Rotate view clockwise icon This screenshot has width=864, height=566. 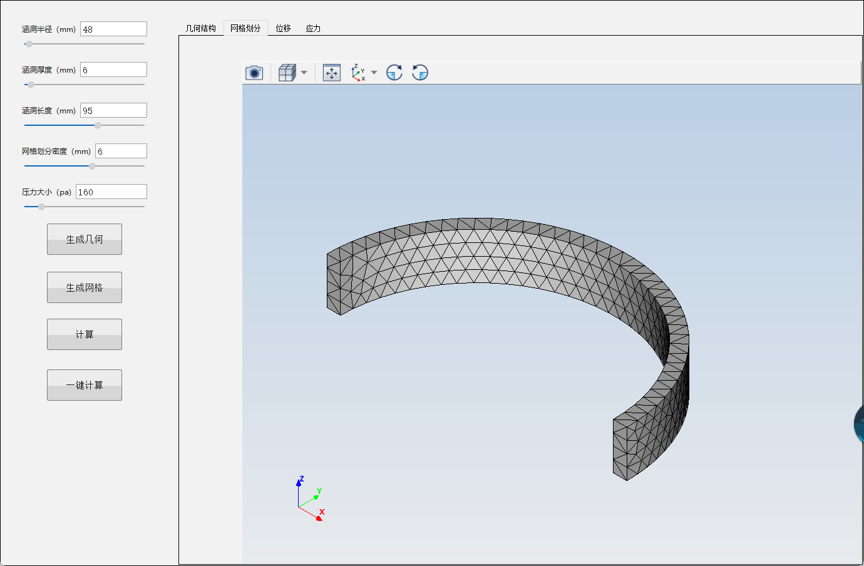point(394,73)
